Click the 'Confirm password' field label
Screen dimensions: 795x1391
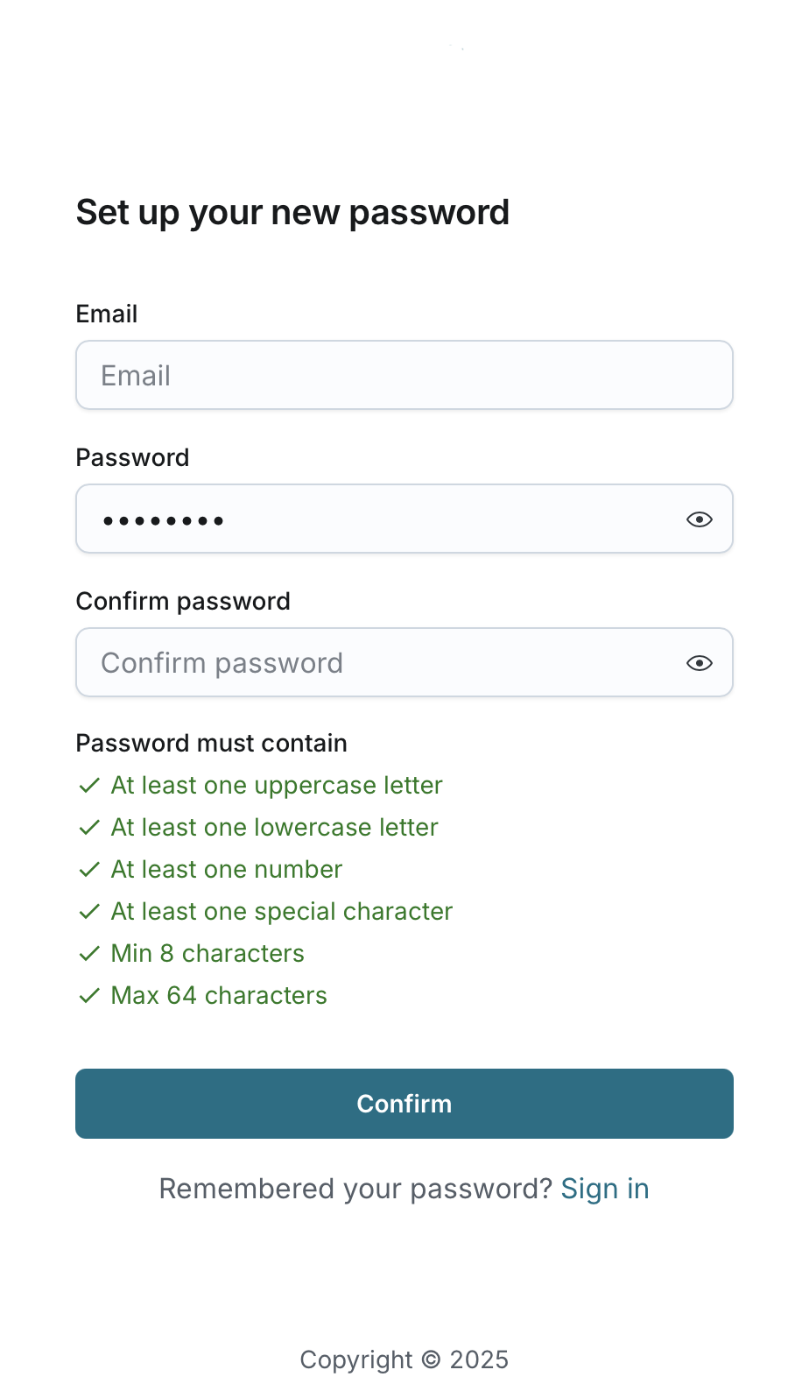point(183,601)
